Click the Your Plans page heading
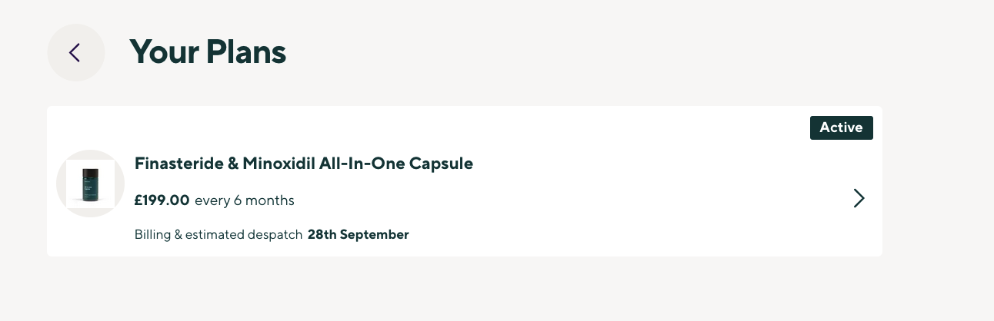This screenshot has width=994, height=321. 208,52
